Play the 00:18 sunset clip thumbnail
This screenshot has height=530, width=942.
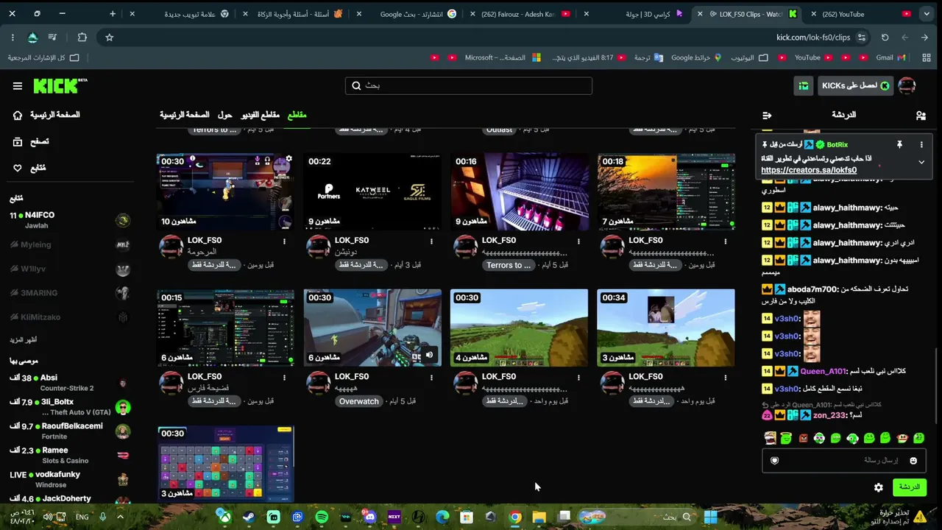(x=666, y=192)
